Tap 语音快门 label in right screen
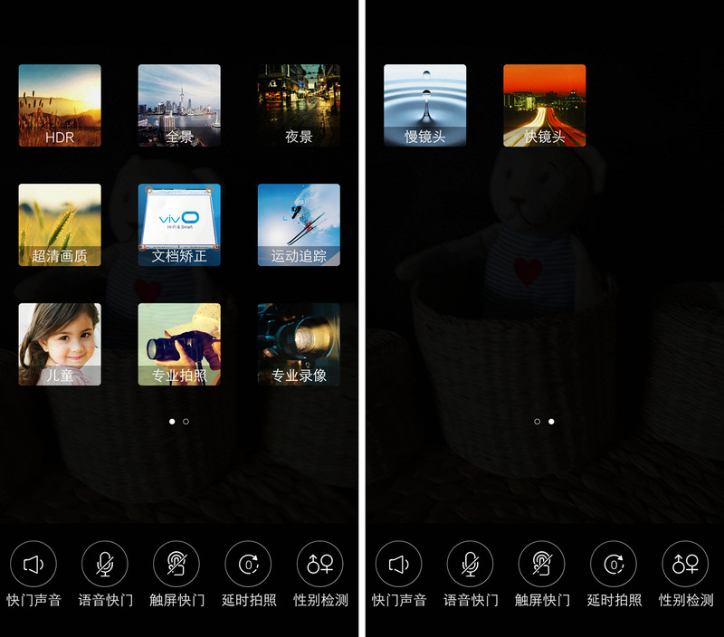 click(471, 600)
